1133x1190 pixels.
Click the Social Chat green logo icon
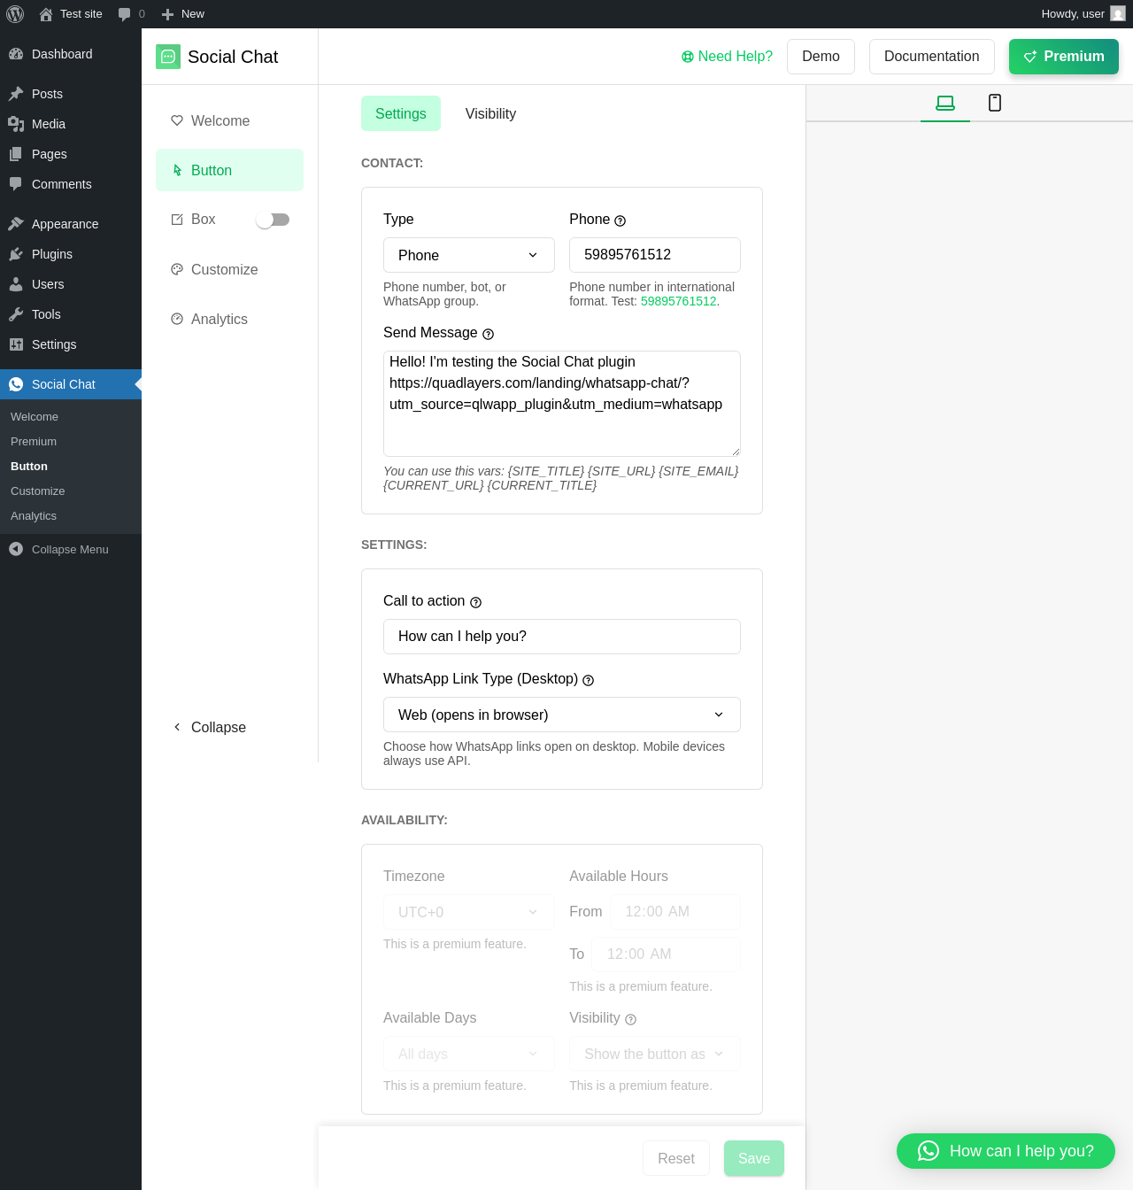point(168,57)
